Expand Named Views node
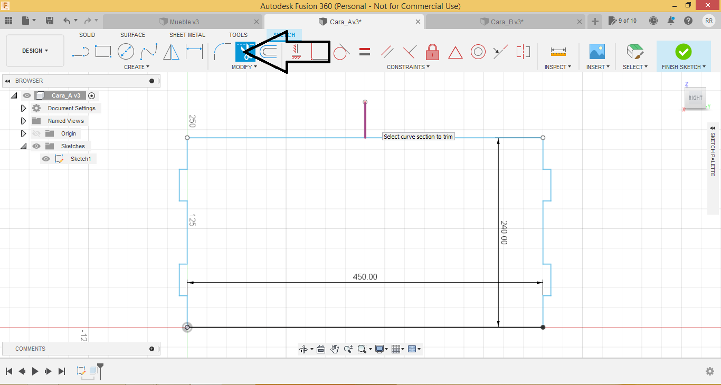Viewport: 721px width, 385px height. (23, 121)
